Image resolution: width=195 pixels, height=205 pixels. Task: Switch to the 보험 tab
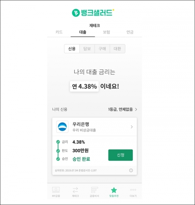[x=107, y=32]
